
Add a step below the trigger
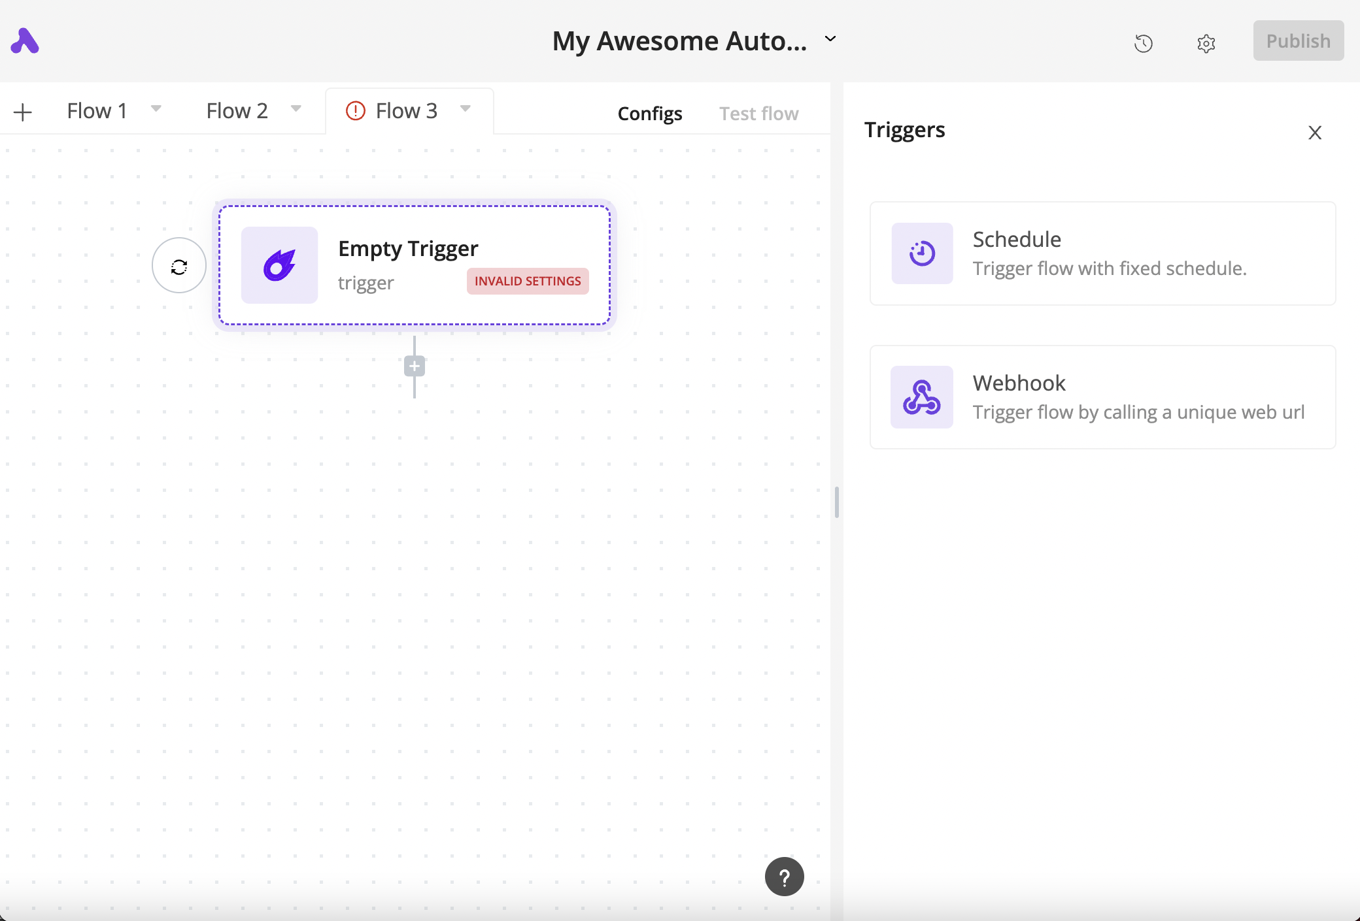(415, 366)
